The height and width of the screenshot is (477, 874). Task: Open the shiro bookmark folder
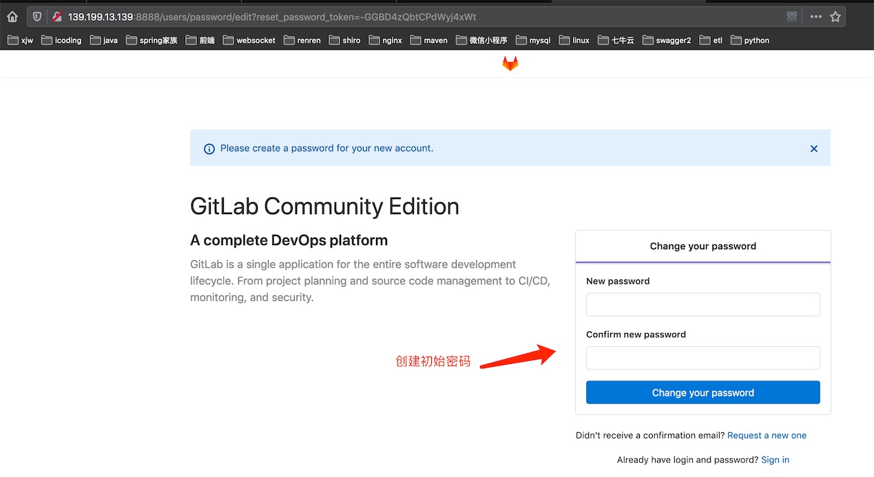click(x=345, y=41)
